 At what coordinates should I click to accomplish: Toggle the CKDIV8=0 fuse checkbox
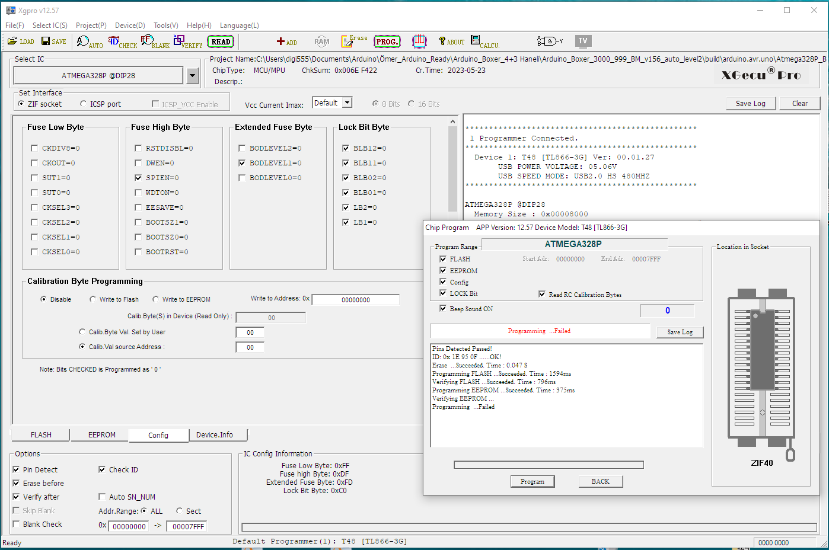[x=34, y=148]
